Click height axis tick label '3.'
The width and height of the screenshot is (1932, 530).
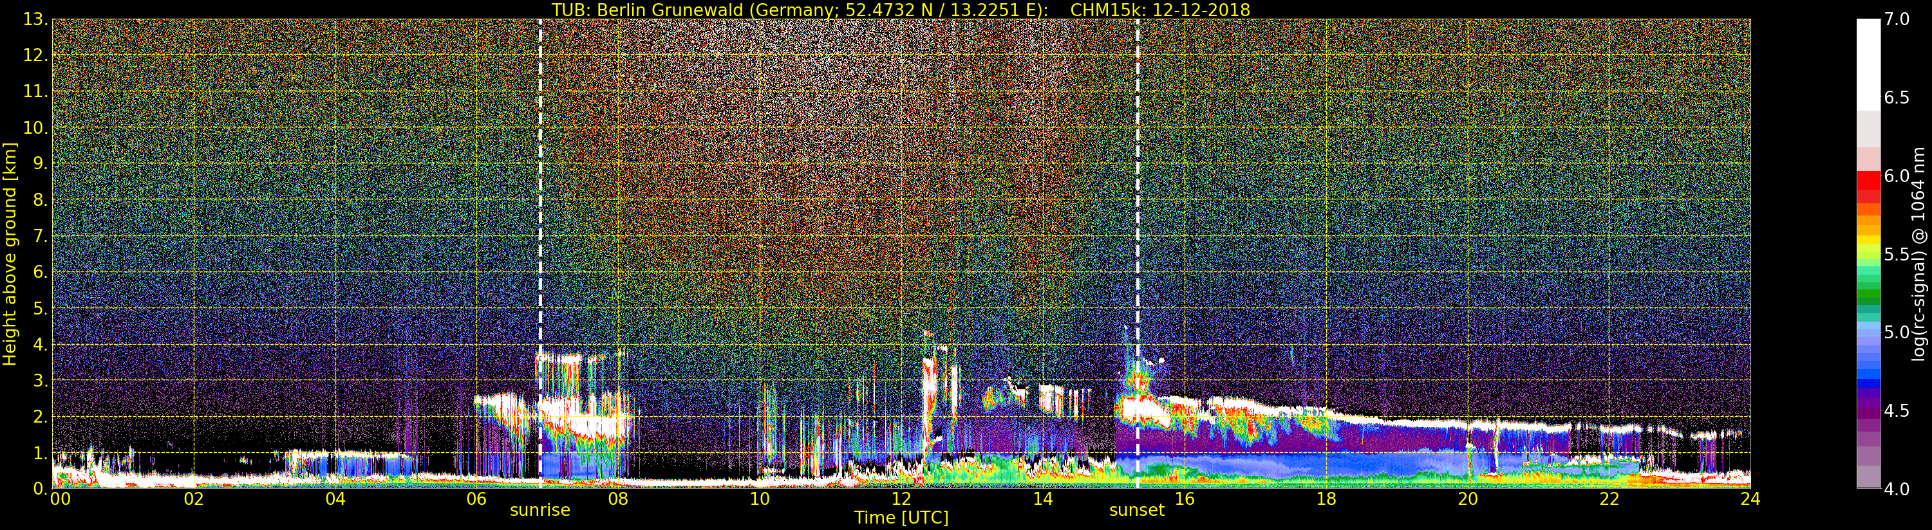coord(41,380)
